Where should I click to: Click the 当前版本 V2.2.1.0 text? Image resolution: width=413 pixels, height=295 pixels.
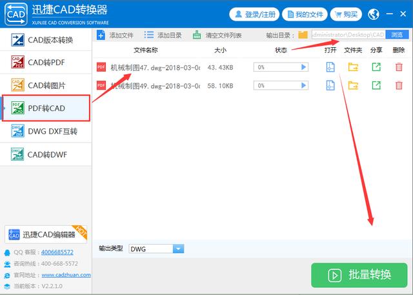pyautogui.click(x=38, y=286)
